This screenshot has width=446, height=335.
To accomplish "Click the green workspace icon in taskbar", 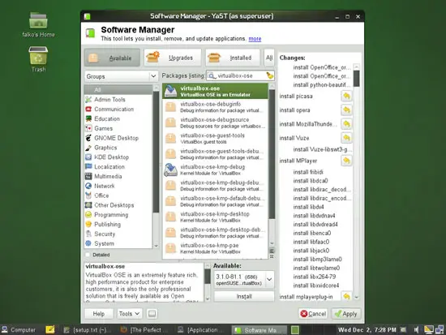I will (x=295, y=330).
